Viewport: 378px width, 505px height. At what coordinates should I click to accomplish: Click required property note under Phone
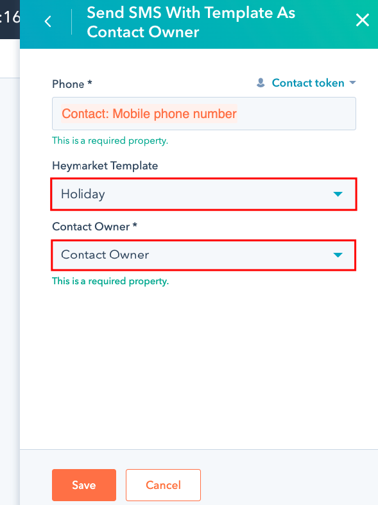click(x=110, y=141)
